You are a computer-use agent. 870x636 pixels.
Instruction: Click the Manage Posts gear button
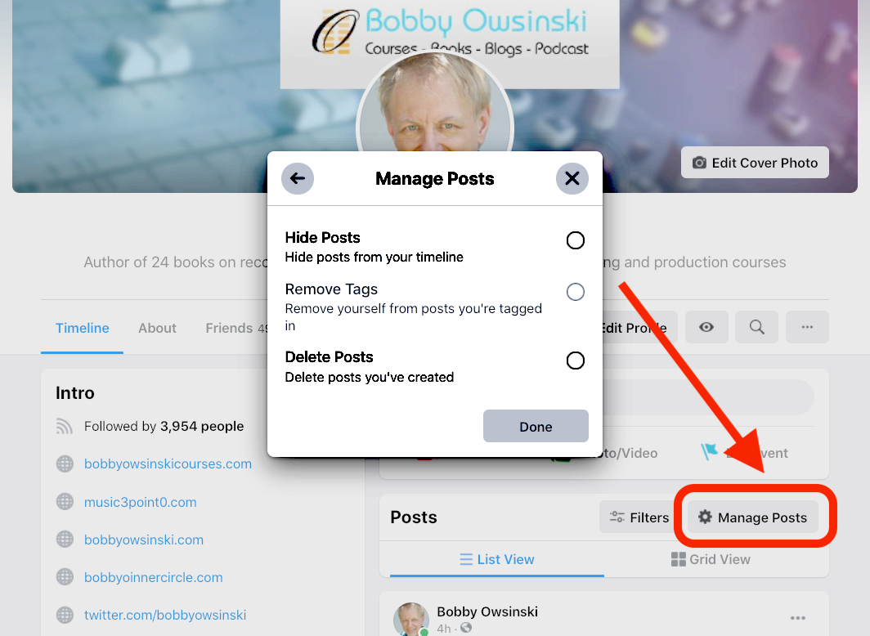[753, 517]
